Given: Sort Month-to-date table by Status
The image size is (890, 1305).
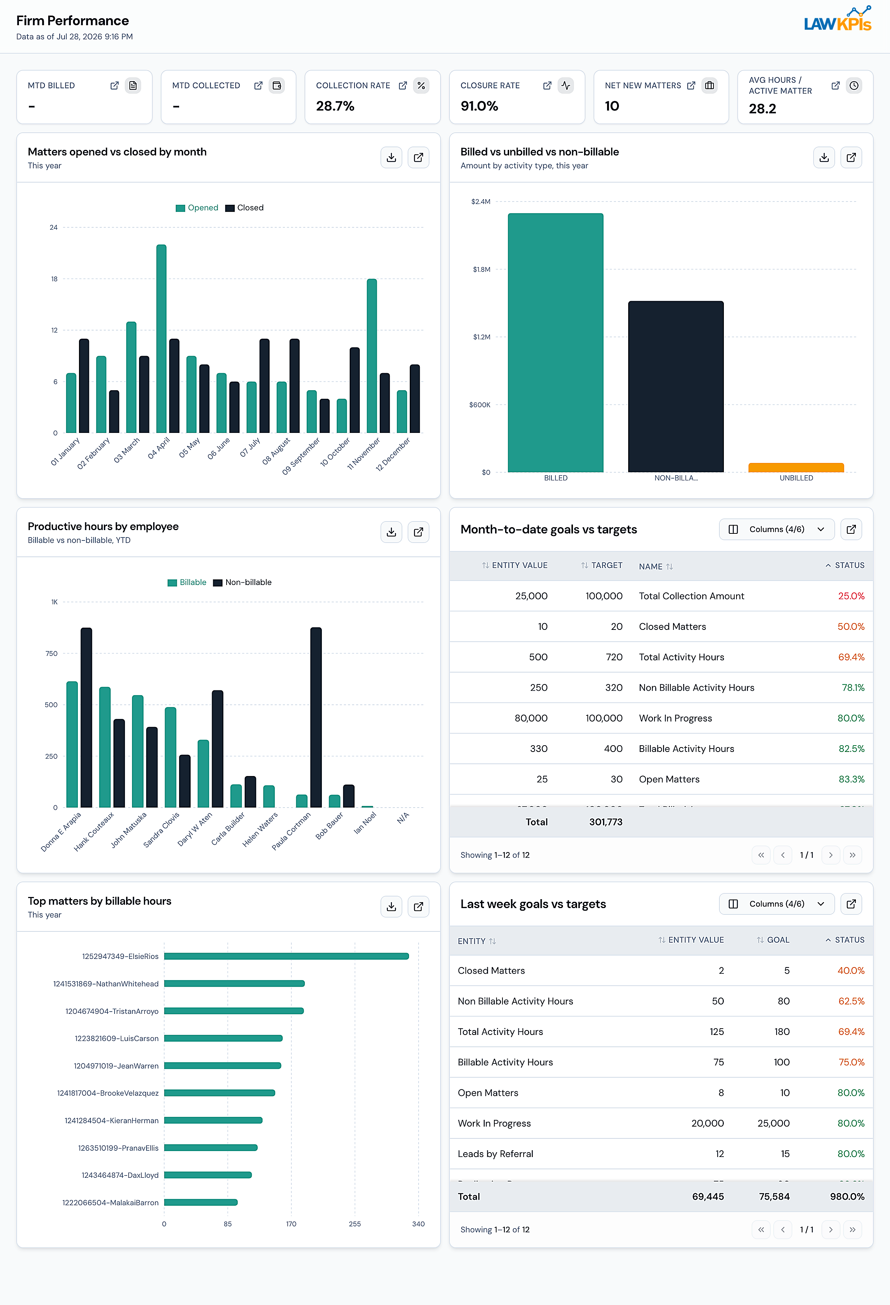Looking at the screenshot, I should tap(844, 565).
